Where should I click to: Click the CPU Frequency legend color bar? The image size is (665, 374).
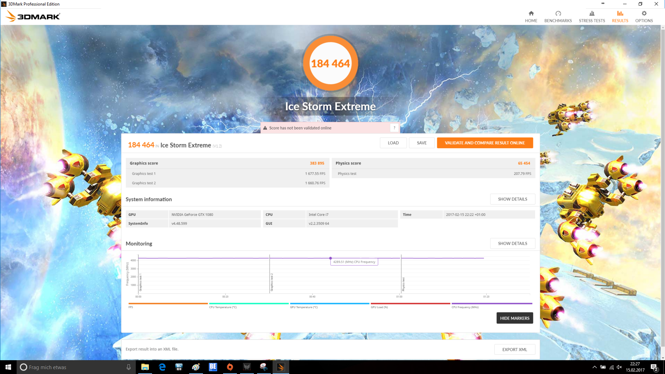point(491,304)
